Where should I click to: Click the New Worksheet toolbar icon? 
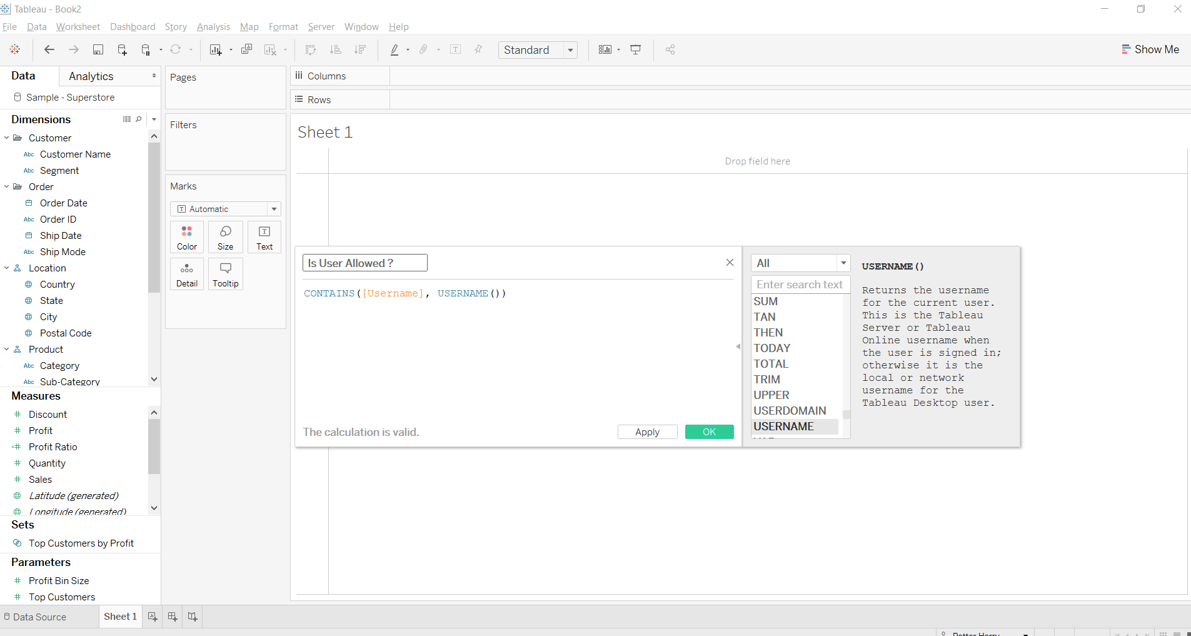click(216, 49)
